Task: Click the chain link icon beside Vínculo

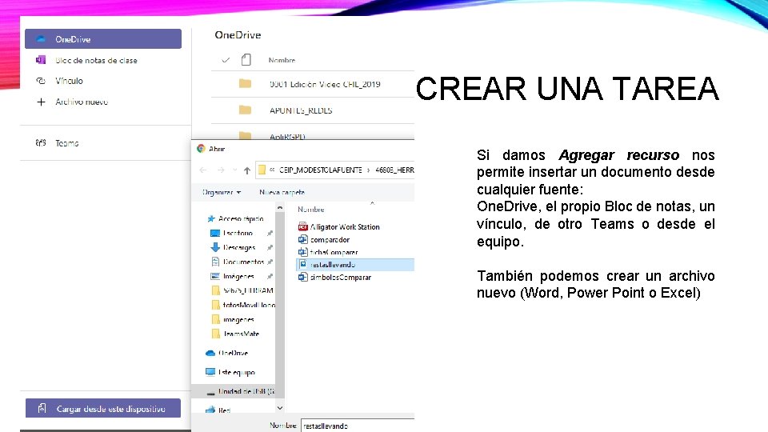Action: (41, 81)
